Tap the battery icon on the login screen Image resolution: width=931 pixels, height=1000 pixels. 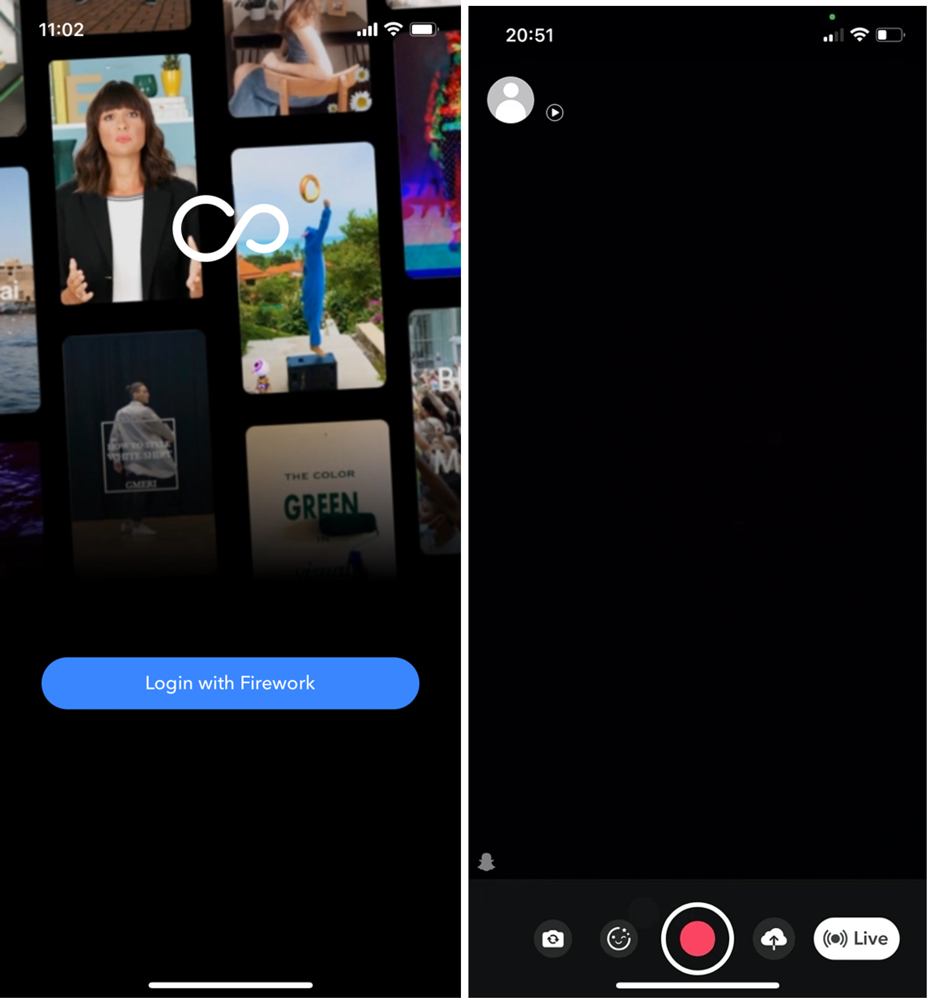424,29
